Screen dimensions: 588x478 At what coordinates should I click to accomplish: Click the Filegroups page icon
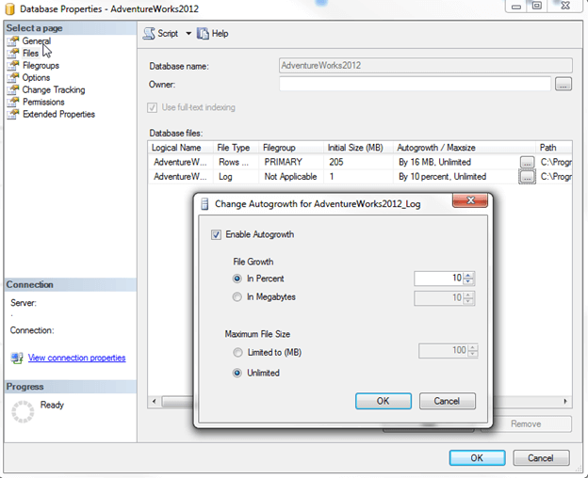(x=13, y=66)
